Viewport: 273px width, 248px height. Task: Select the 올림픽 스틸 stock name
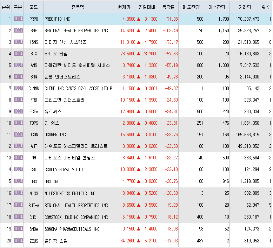(x=56, y=241)
